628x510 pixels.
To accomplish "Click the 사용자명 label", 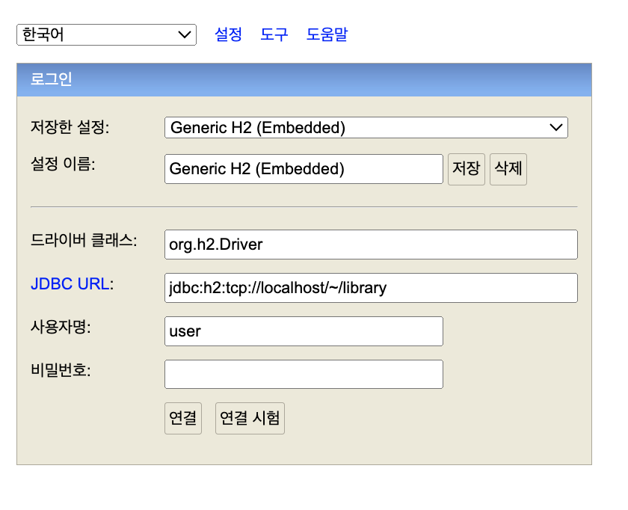I will pyautogui.click(x=61, y=327).
